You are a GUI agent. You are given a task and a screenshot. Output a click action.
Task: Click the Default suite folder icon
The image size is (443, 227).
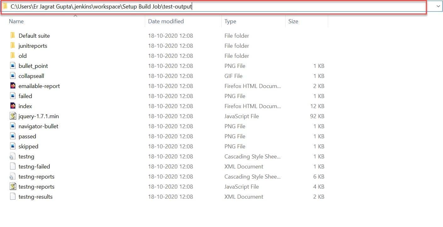point(13,36)
